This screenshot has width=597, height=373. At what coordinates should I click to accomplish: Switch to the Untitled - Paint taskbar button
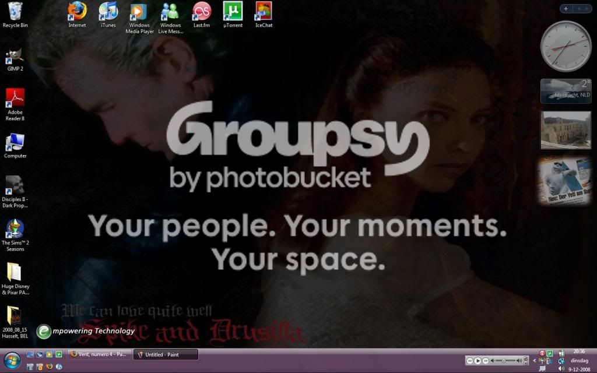[x=166, y=354]
